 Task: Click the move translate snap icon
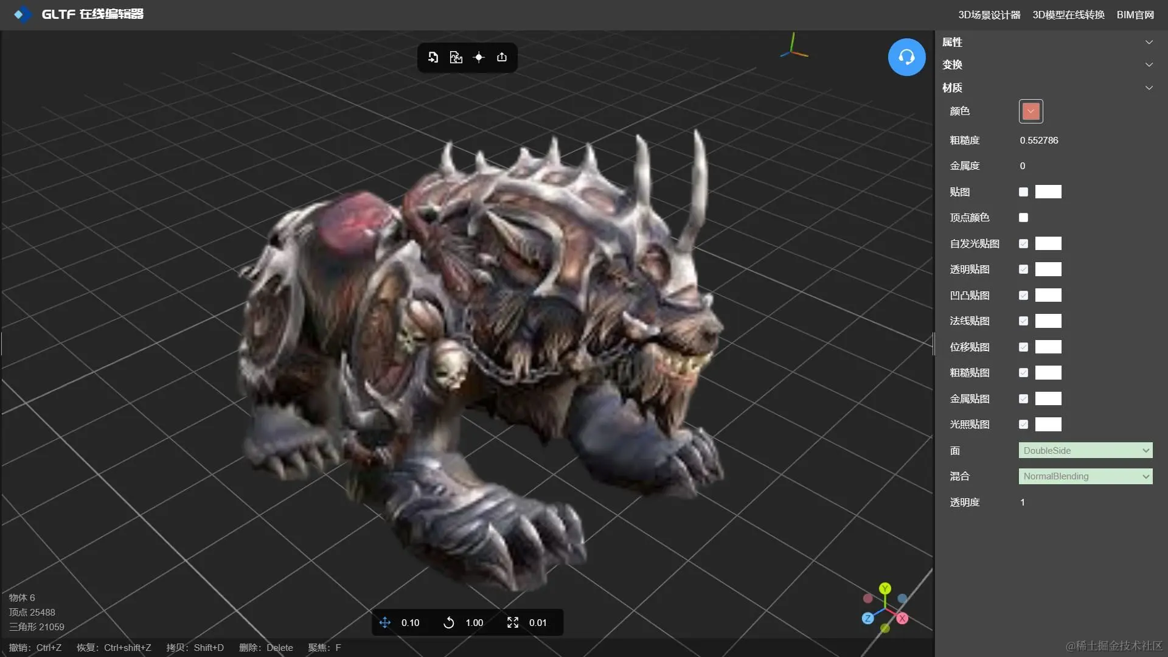point(385,622)
